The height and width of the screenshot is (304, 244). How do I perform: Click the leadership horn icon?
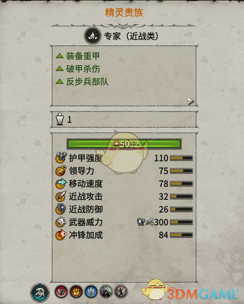(x=61, y=170)
